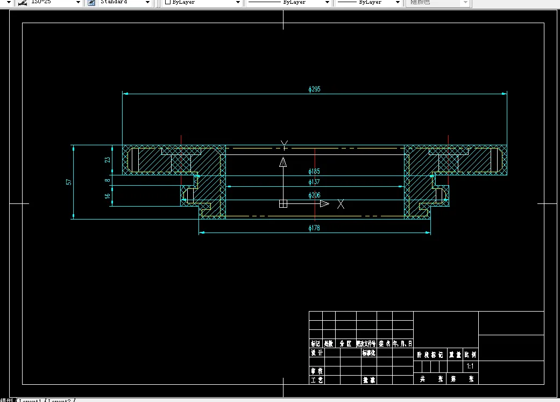Image resolution: width=560 pixels, height=402 pixels.
Task: Select the vertical 16 dimension text
Action: (108, 196)
